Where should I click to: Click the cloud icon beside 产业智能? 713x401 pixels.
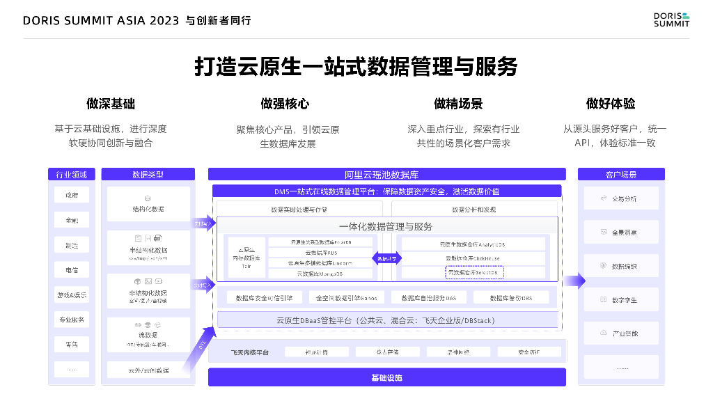(x=604, y=333)
